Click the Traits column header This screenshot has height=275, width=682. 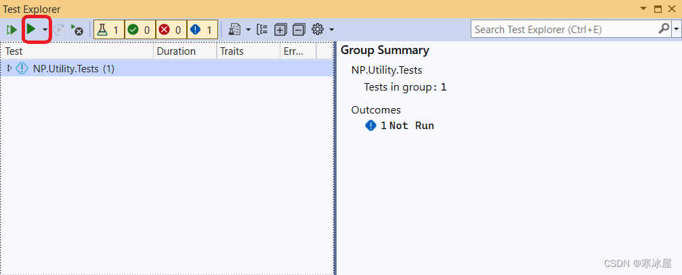click(x=248, y=51)
